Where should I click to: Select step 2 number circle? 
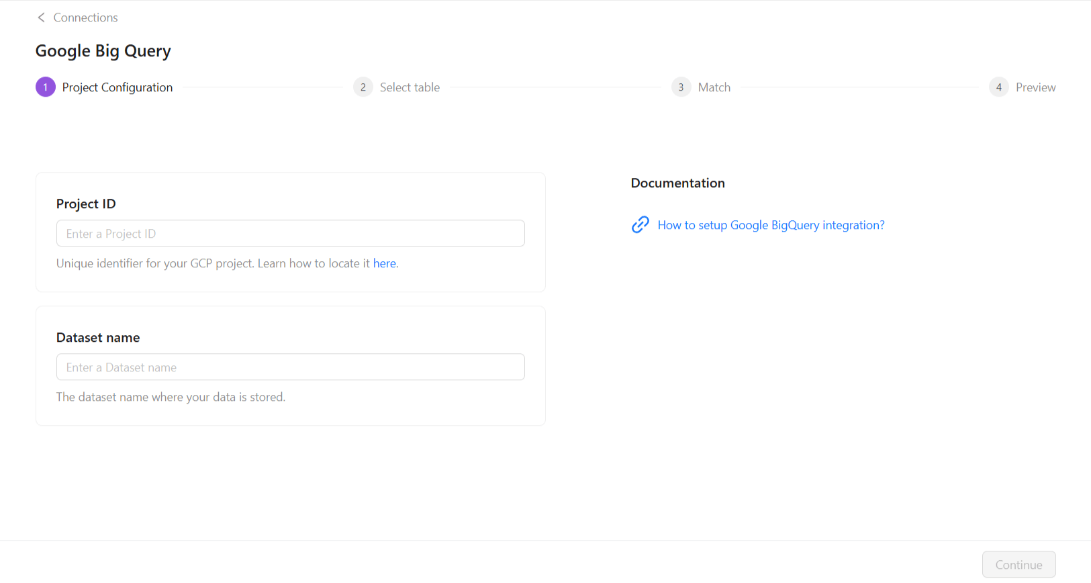[363, 87]
